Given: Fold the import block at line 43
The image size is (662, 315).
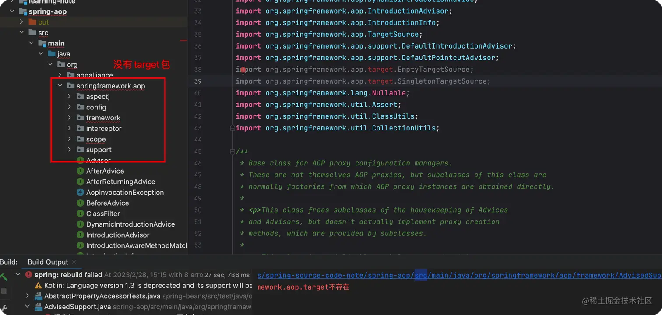Looking at the screenshot, I should tap(232, 128).
